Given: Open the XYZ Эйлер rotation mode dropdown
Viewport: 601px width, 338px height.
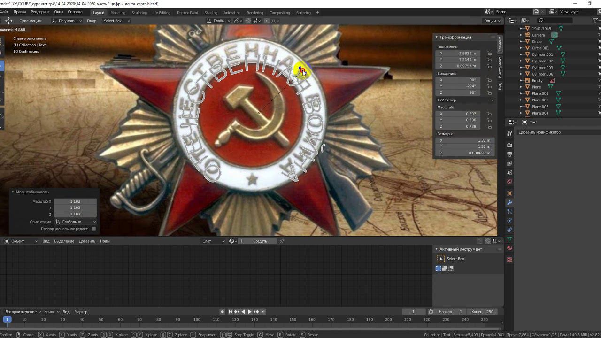Looking at the screenshot, I should (x=465, y=100).
